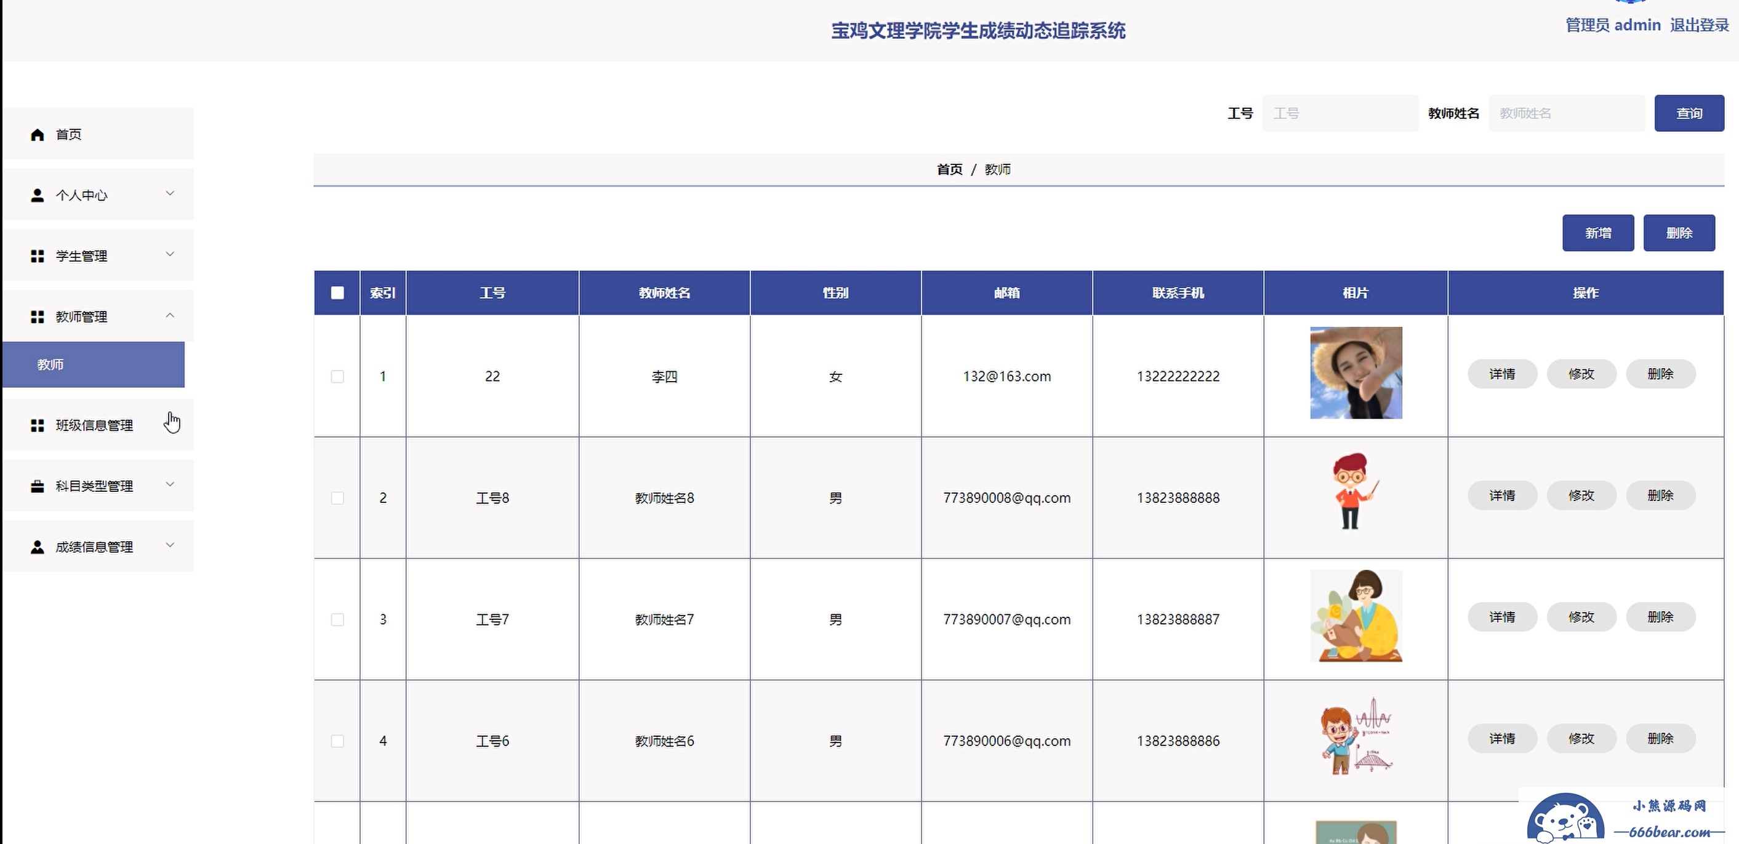Click the phone number 13222222222
Viewport: 1739px width, 844px height.
point(1178,376)
